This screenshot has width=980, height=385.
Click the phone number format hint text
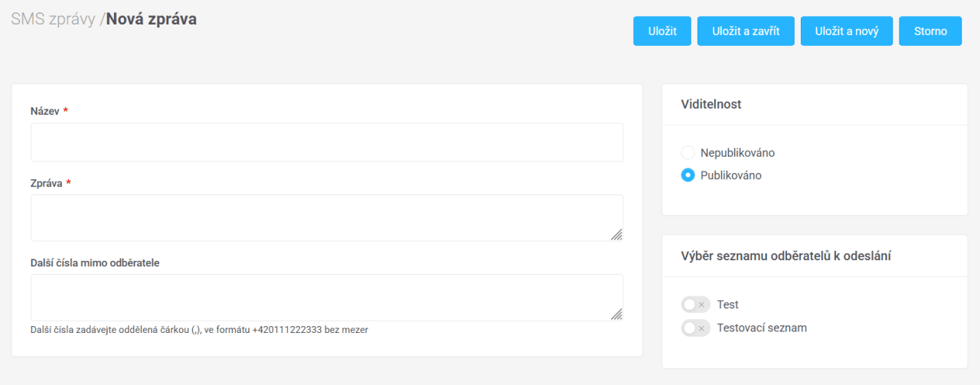199,331
